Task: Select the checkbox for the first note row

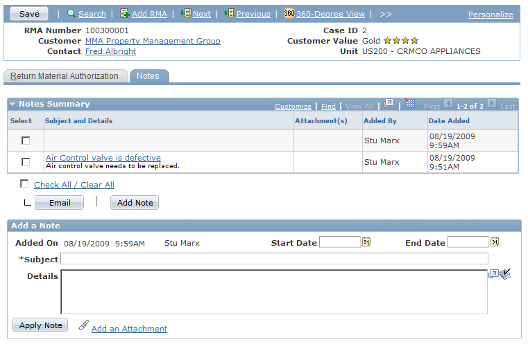Action: point(26,141)
